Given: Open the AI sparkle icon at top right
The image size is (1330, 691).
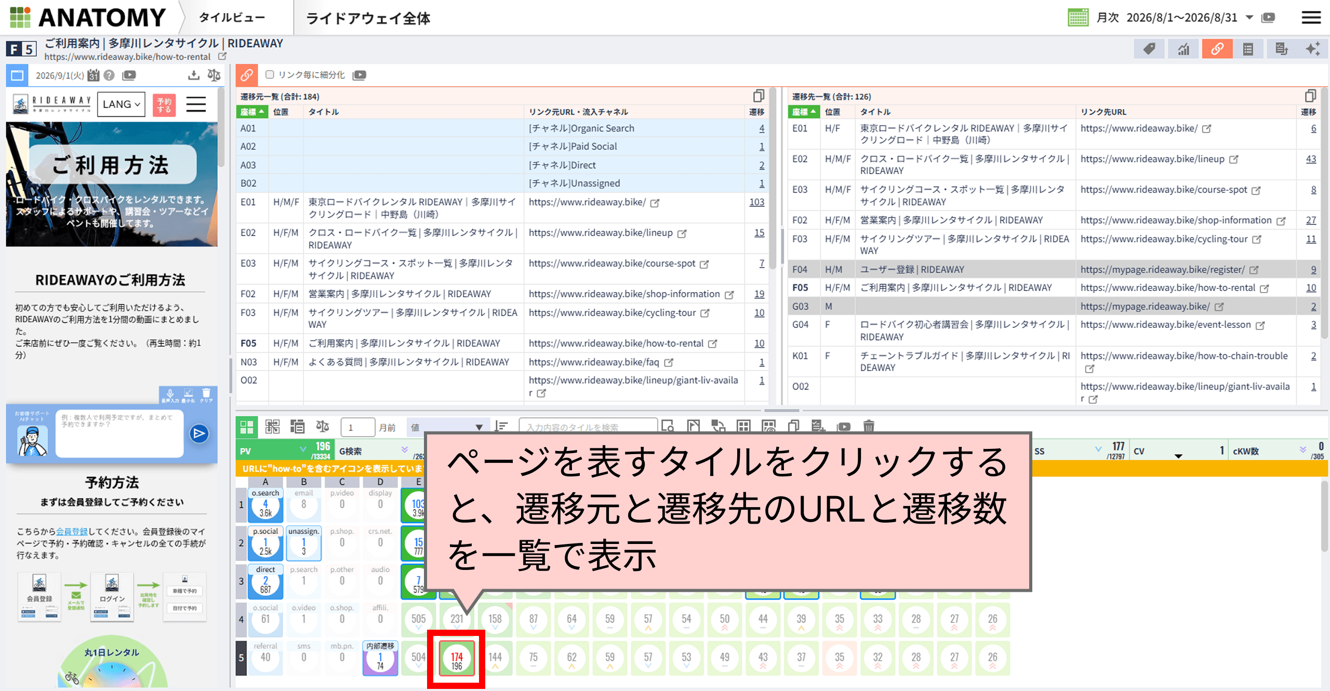Looking at the screenshot, I should click(1313, 49).
